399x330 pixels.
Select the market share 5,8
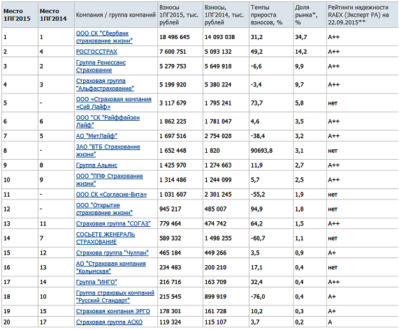coord(299,103)
